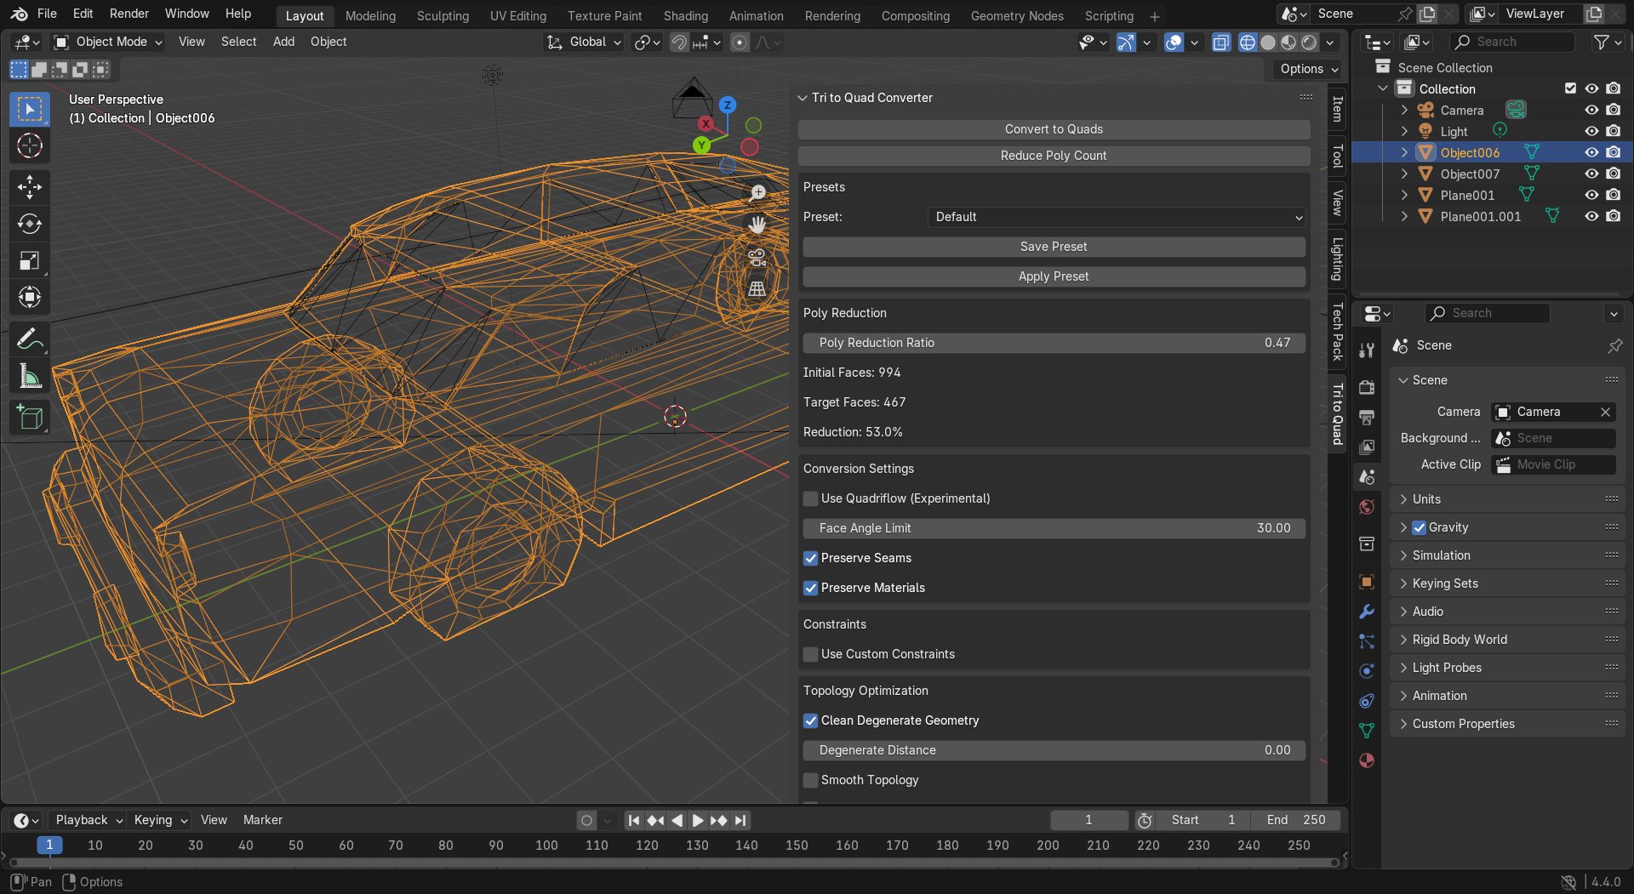Adjust the Poly Reduction Ratio slider
The width and height of the screenshot is (1634, 894).
click(1053, 343)
